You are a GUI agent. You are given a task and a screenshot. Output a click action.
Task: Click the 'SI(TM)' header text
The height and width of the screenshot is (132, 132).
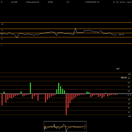coord(50,2)
